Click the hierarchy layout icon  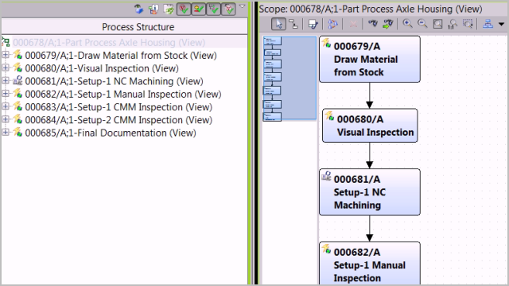488,24
